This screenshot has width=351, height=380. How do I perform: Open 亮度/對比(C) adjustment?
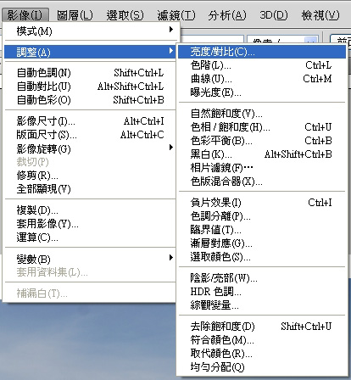coord(262,52)
